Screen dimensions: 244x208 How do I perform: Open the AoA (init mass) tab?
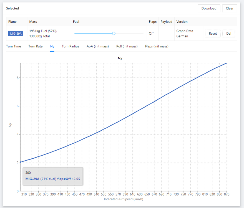pos(98,46)
